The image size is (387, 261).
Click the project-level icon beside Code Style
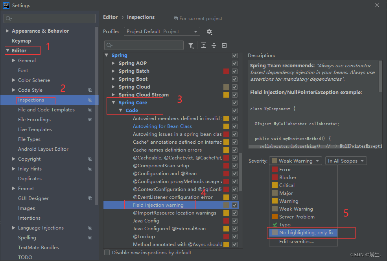[x=90, y=90]
